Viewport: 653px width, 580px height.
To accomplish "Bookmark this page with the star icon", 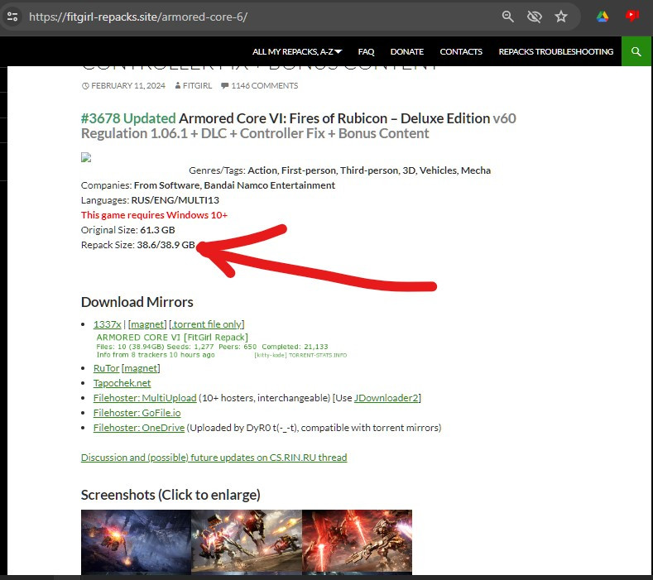I will 561,17.
